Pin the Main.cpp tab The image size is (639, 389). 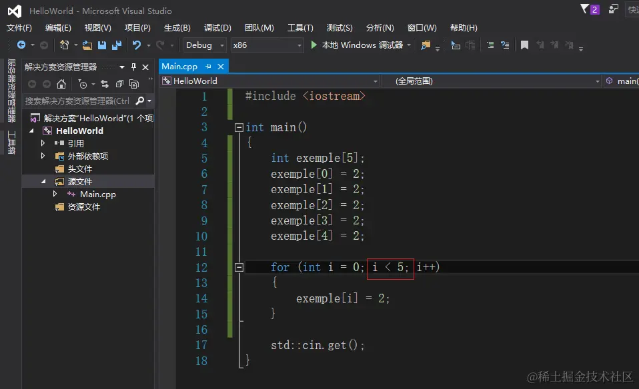208,67
